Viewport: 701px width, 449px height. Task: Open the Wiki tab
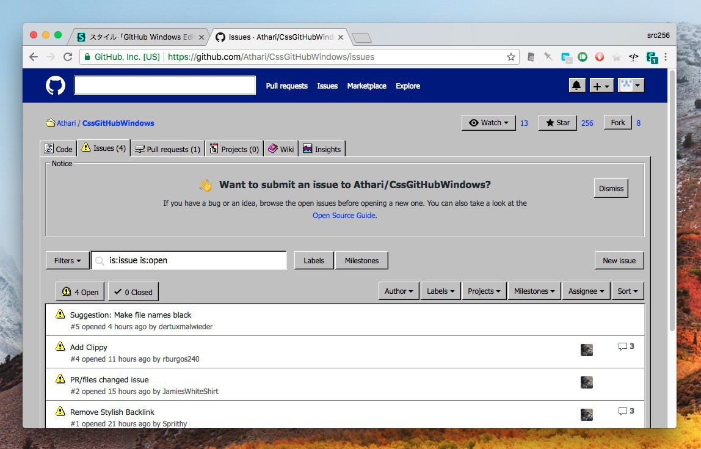click(281, 149)
